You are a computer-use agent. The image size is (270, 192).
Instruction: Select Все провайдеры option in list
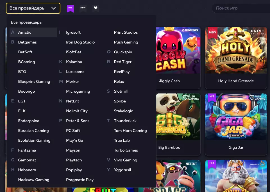pyautogui.click(x=27, y=22)
